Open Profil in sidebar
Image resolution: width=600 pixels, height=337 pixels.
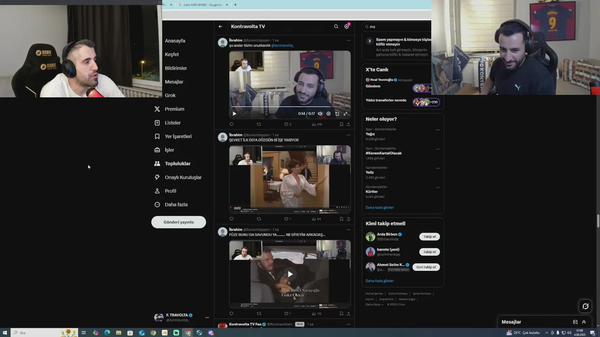click(x=165, y=191)
